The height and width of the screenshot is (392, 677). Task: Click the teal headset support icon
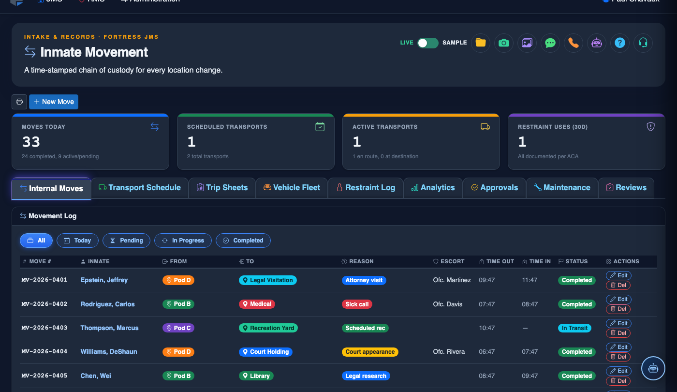[x=643, y=43]
